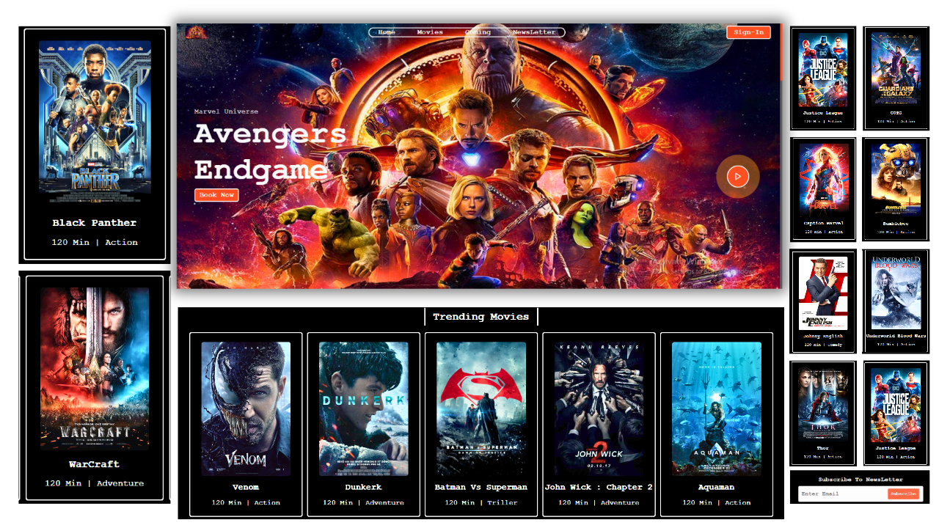Select the WarCraft poster card
939x528 pixels.
pos(95,367)
